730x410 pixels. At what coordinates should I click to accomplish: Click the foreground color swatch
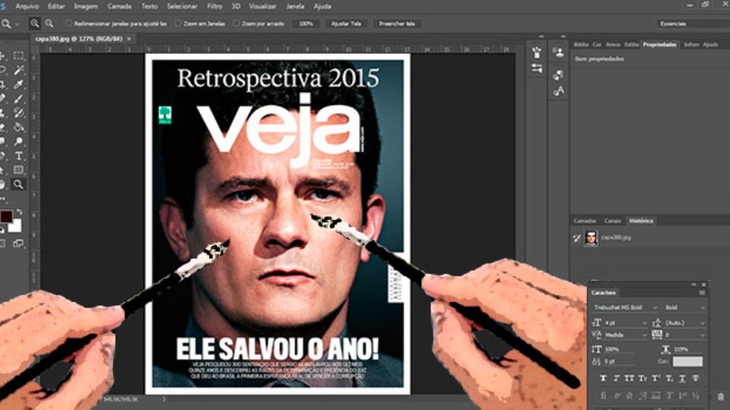click(x=6, y=216)
